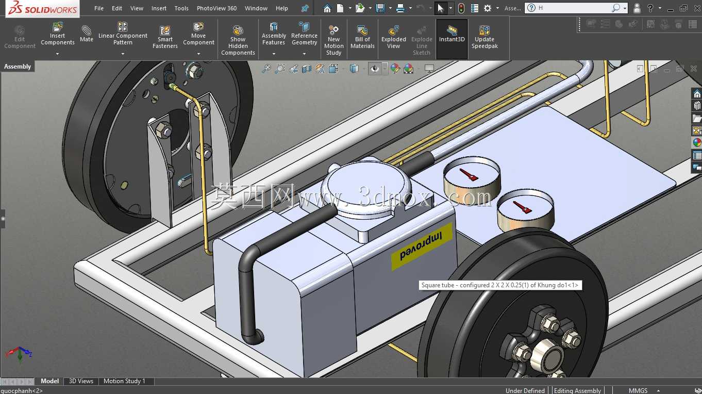This screenshot has width=702, height=394.
Task: Switch to the Assembly ribbon tab
Action: pyautogui.click(x=18, y=67)
